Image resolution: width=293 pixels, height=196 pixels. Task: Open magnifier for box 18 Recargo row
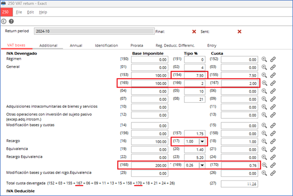click(264, 141)
